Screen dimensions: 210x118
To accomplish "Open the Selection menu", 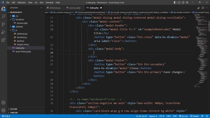I will pos(21,3).
